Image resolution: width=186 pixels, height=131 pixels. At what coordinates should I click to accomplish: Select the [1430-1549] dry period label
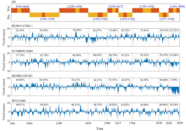(x=100, y=19)
